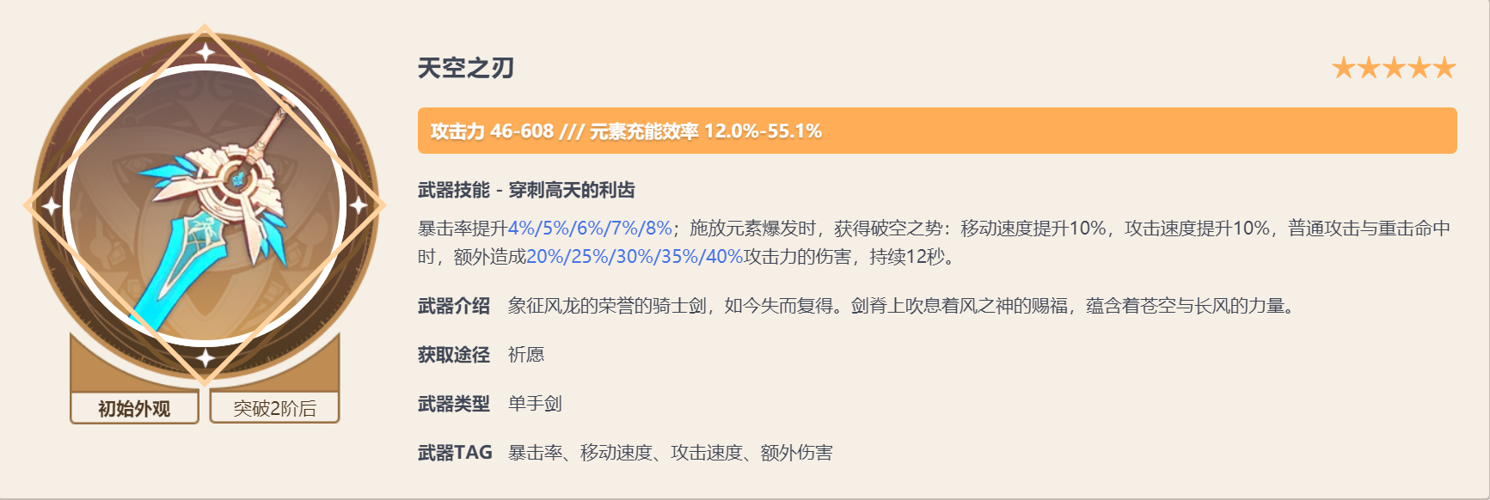Click the middle star of the rating

pos(1394,68)
